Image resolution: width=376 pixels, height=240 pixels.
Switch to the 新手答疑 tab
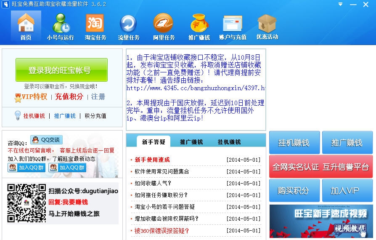[x=154, y=142]
